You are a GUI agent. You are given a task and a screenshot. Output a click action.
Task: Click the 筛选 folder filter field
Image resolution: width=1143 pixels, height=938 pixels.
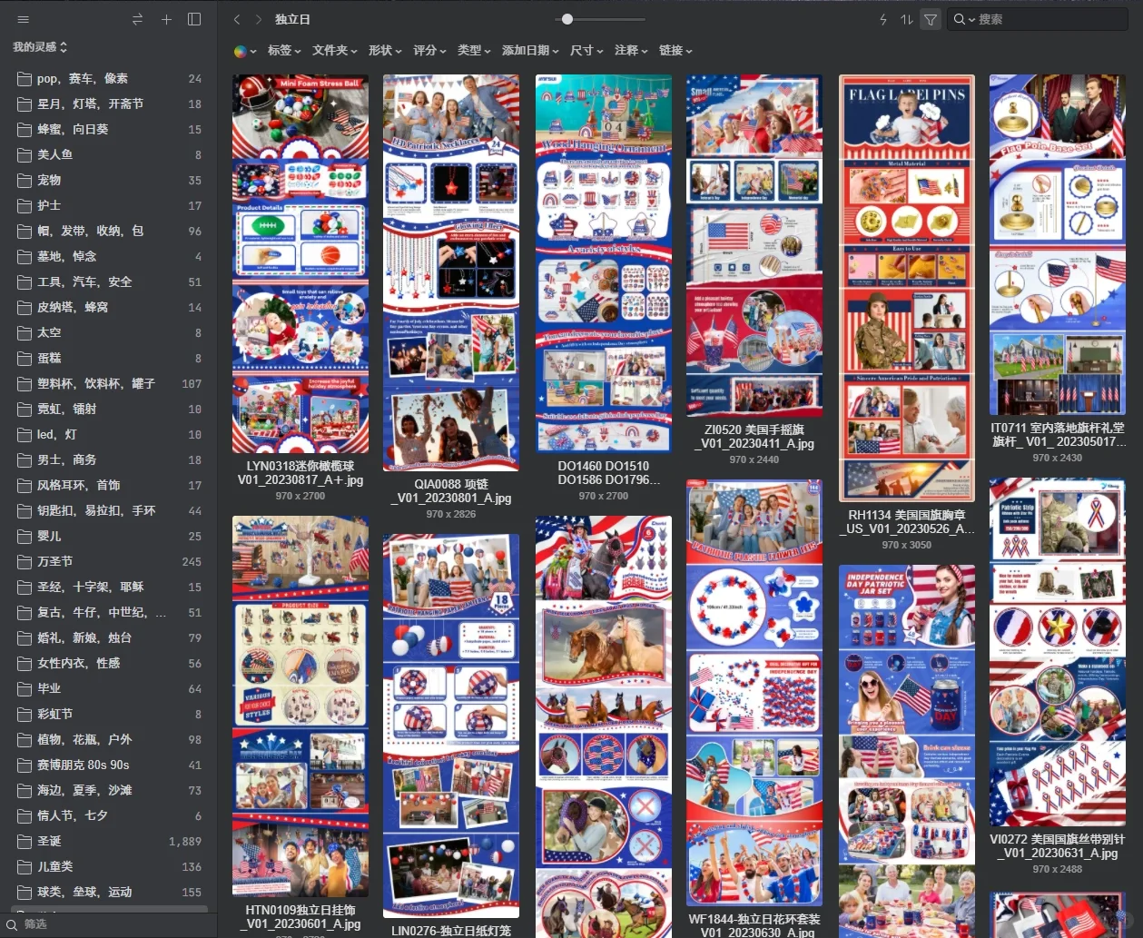[x=109, y=924]
